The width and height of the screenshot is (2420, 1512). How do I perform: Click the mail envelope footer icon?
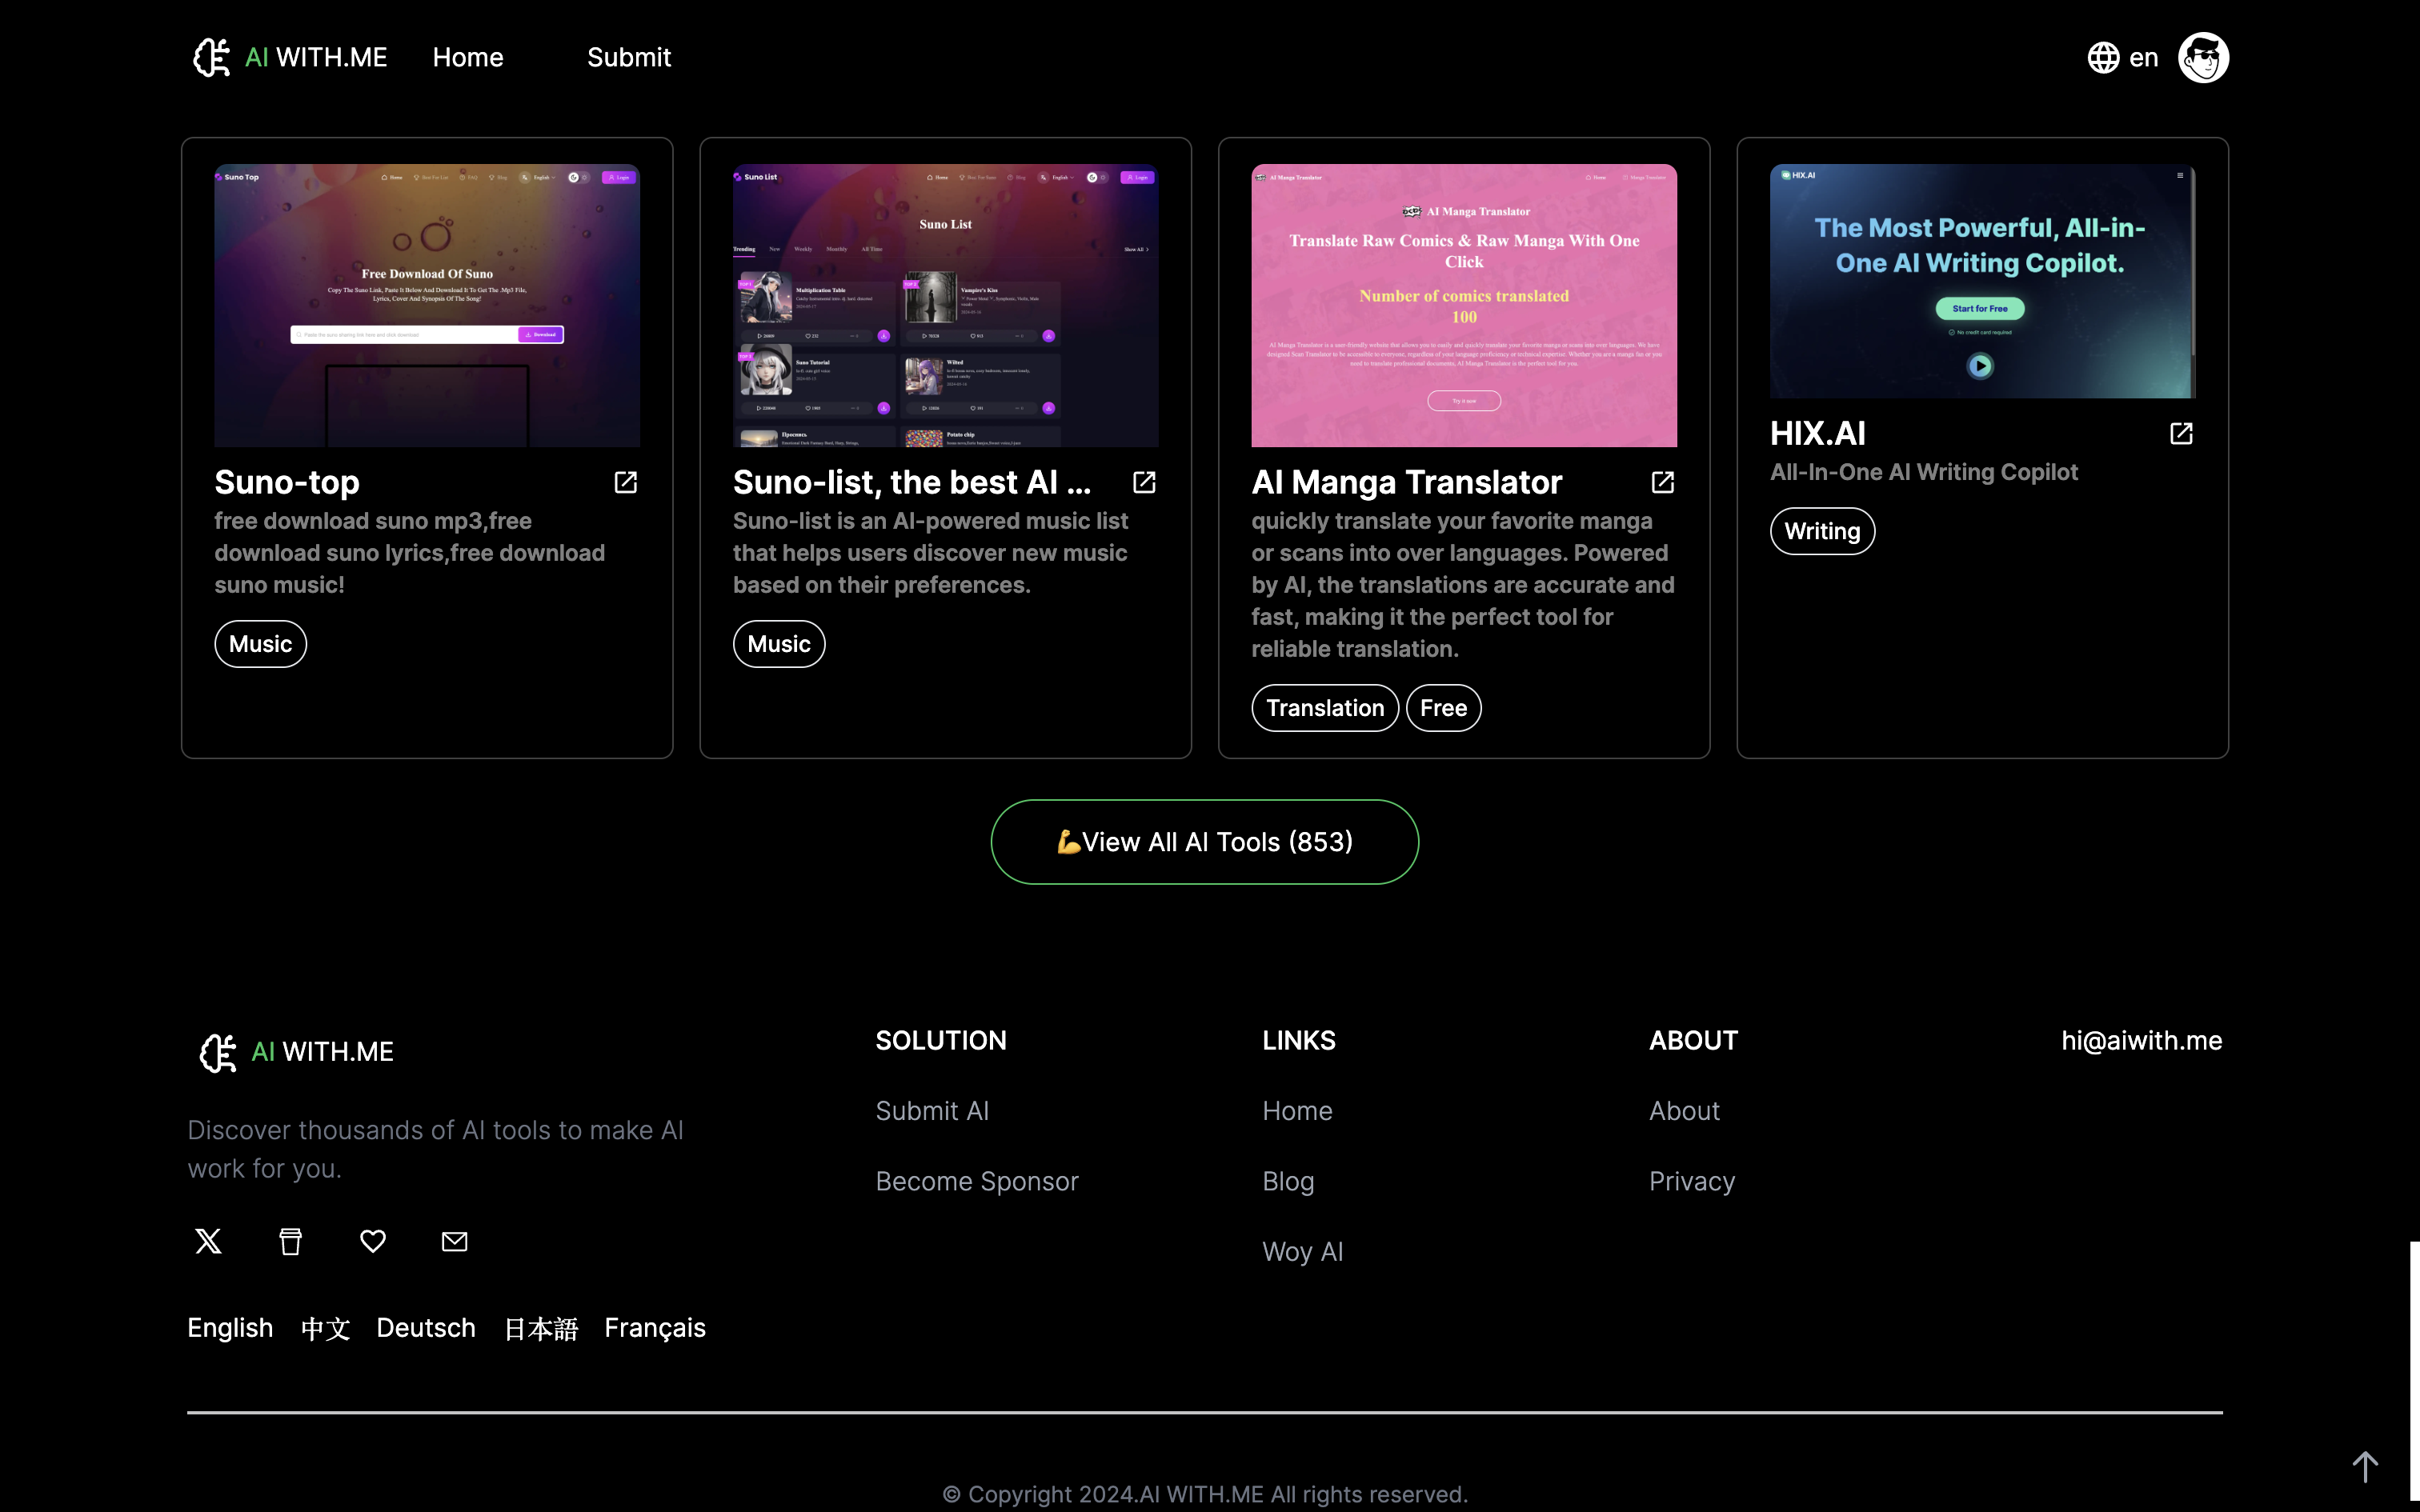(455, 1241)
